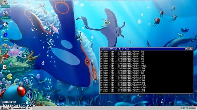This screenshot has width=197, height=110.
Task: Click the line 'Deleted file' mdmboca.inf
Action: 123,68
